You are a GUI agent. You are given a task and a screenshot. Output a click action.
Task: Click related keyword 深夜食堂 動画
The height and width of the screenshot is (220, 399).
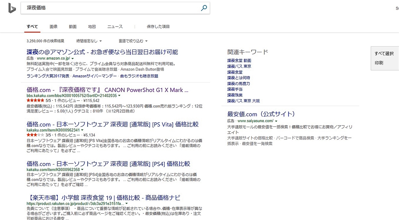click(239, 60)
